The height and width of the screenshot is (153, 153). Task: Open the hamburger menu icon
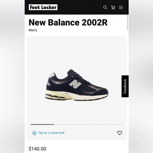121,7
